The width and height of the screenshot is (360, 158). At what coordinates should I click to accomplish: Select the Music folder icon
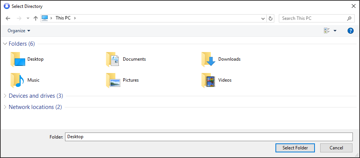pos(17,80)
